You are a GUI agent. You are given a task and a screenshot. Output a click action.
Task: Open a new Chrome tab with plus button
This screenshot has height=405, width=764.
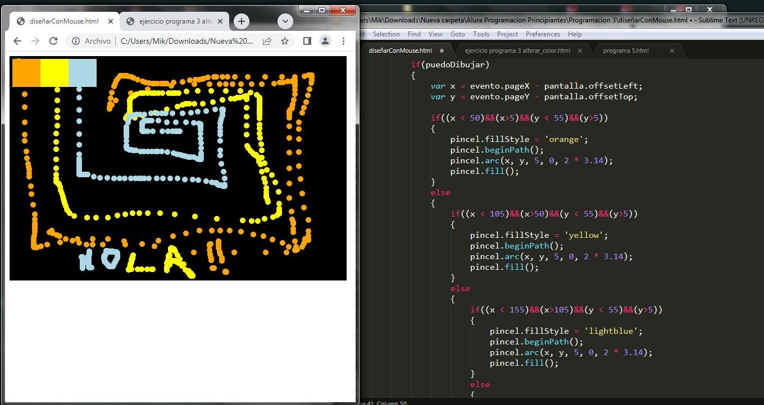(242, 21)
